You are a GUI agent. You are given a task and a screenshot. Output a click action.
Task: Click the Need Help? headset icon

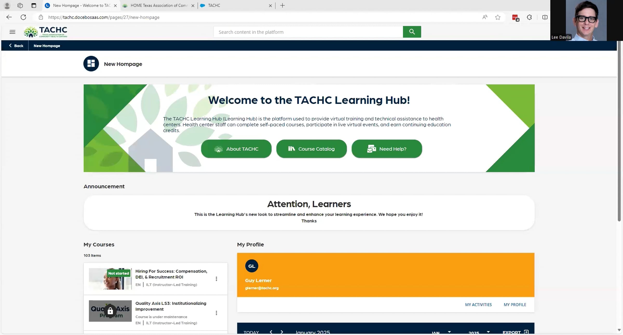coord(371,149)
